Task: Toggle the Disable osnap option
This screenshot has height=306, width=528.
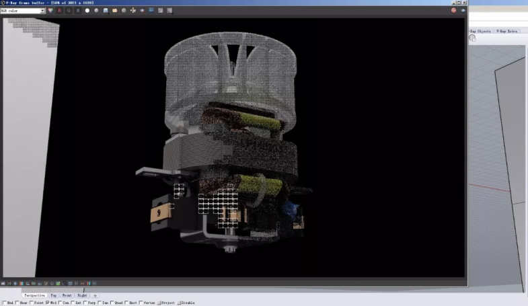Action: [179, 303]
